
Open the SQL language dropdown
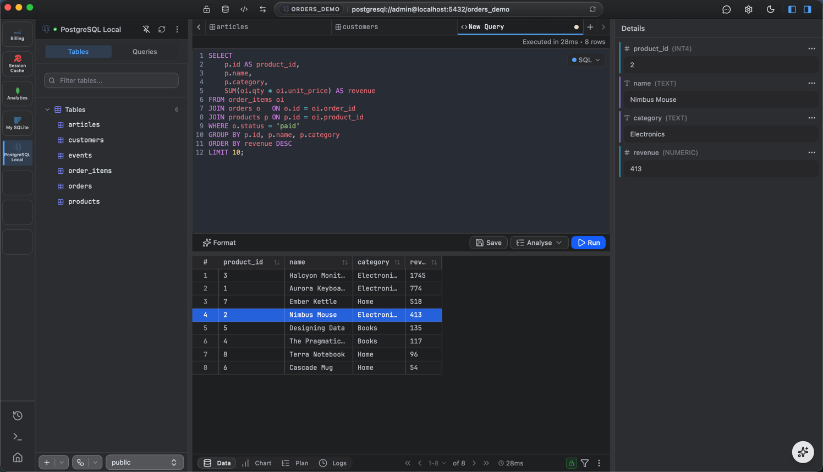pos(586,60)
